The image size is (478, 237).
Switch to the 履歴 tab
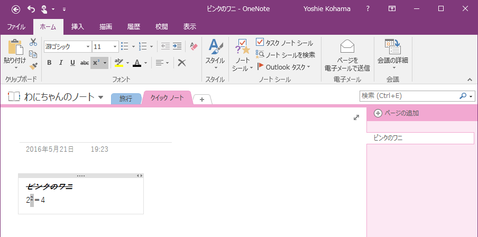coord(134,27)
